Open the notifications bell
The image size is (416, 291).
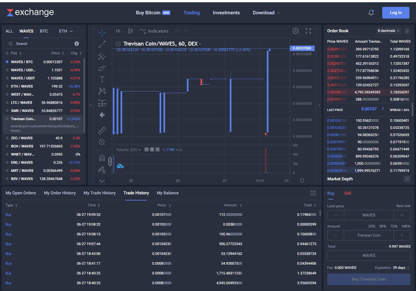[371, 13]
